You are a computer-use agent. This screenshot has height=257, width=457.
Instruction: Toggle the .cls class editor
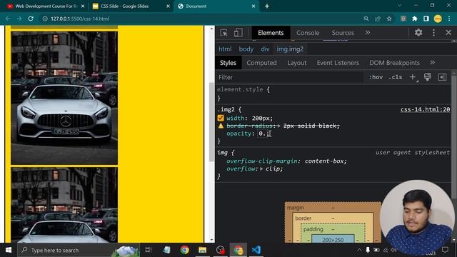396,77
